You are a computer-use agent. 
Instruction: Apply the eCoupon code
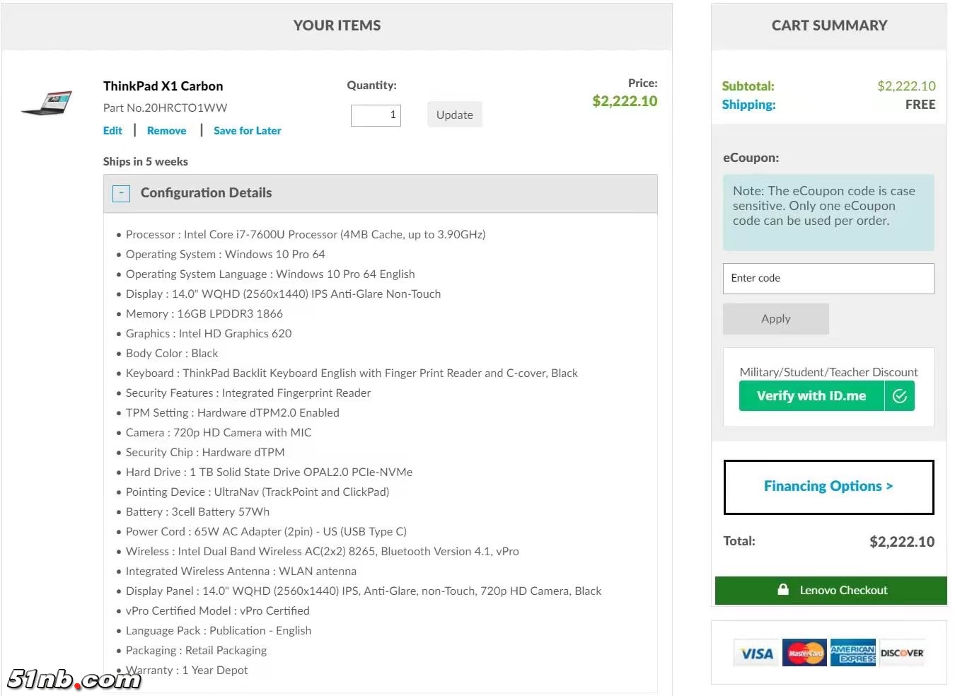pos(775,319)
